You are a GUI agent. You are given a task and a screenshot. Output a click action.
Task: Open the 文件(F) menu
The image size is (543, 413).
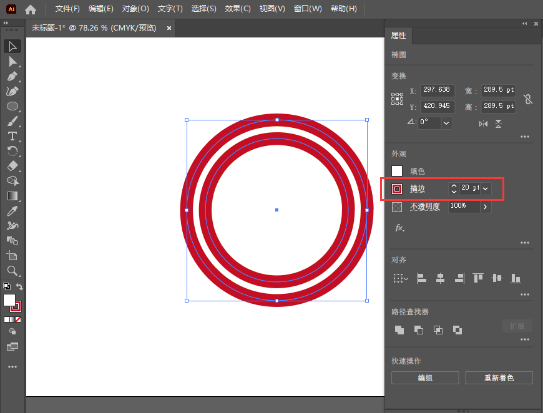[x=67, y=9]
